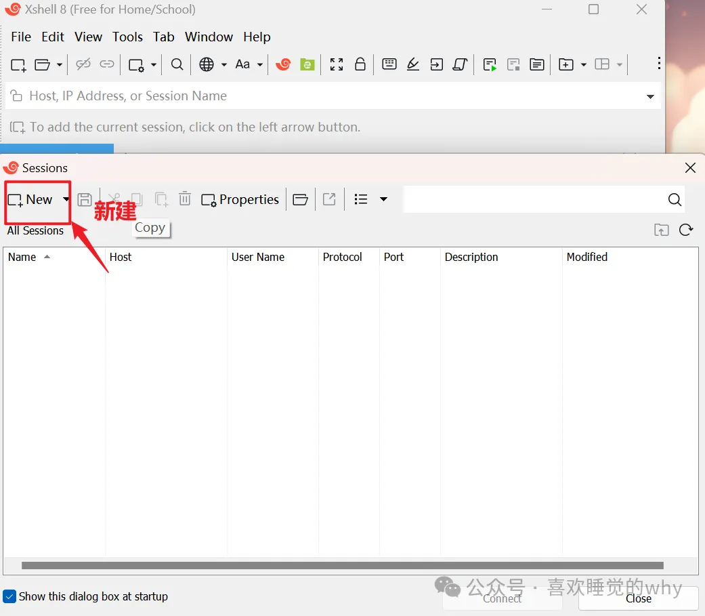Viewport: 705px width, 616px height.
Task: Open the Tools menu
Action: point(128,37)
